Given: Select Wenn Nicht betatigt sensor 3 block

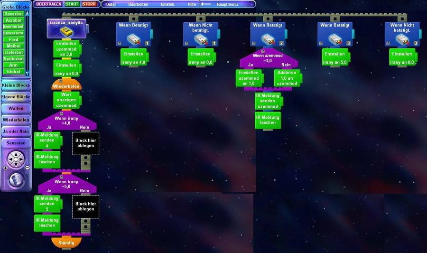Looking at the screenshot, I should tap(402, 34).
